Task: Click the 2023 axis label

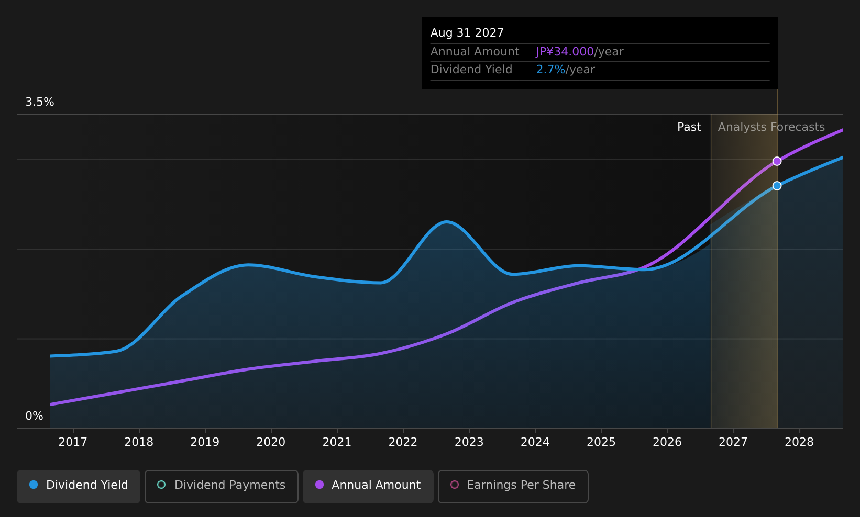Action: tap(469, 442)
